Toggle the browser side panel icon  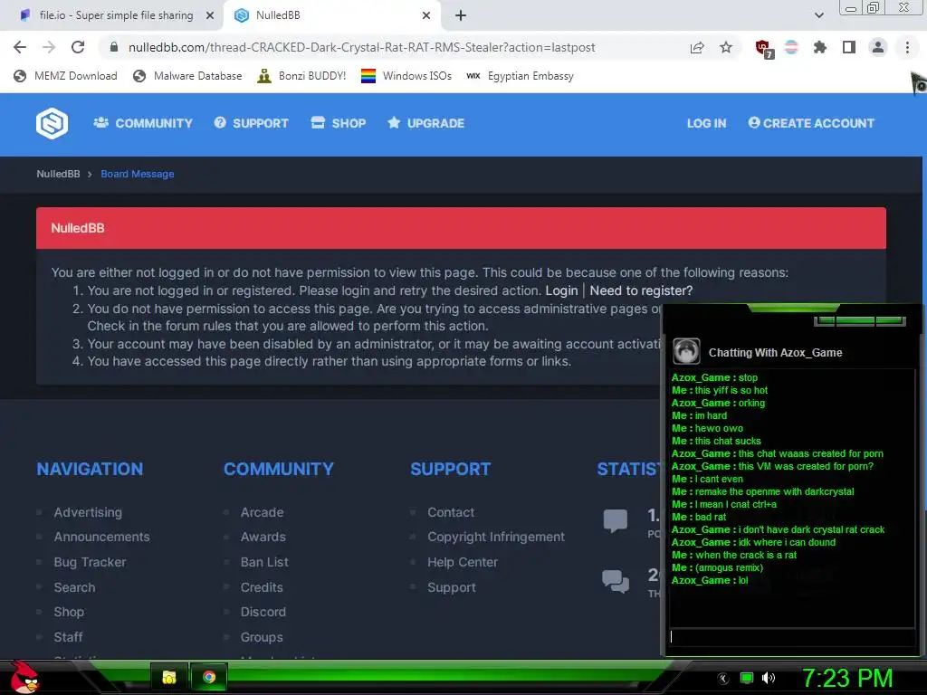849,47
